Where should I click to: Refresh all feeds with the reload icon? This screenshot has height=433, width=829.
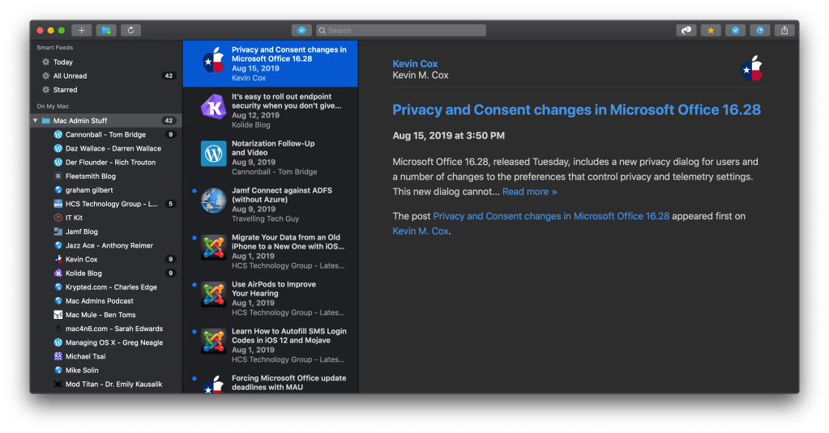(x=130, y=31)
